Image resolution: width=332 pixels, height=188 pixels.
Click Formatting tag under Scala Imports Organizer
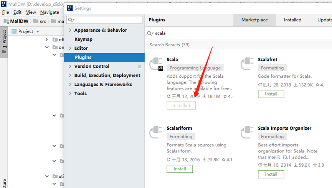tap(272, 137)
